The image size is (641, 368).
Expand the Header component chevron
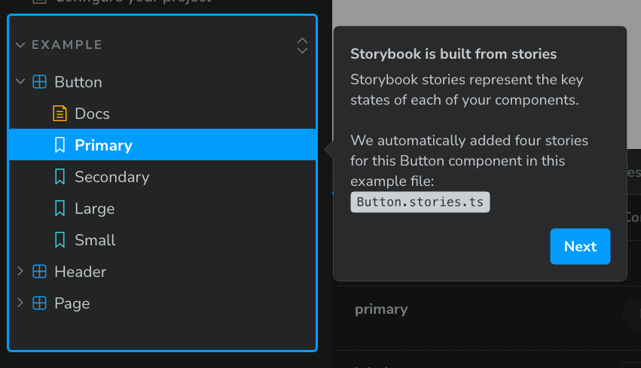pos(20,271)
